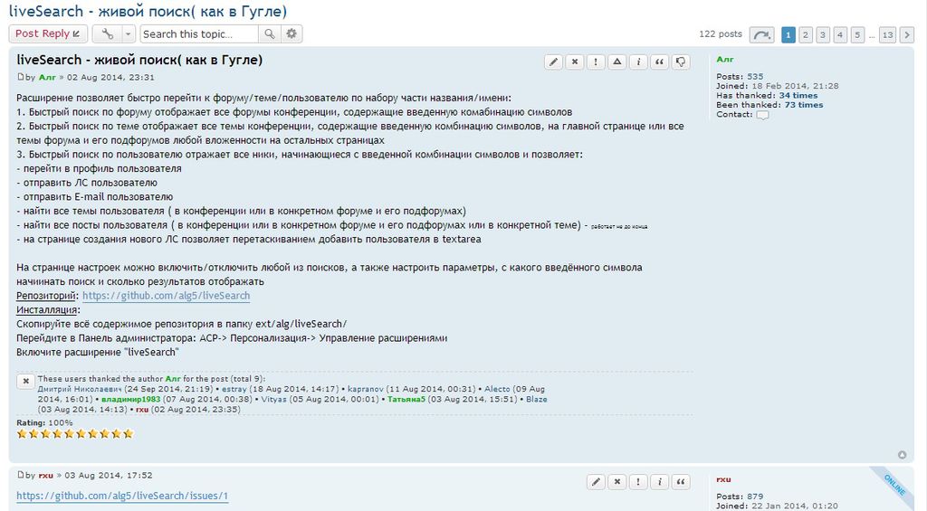The image size is (927, 511).
Task: Click the contact speech bubble for Алг
Action: pos(762,115)
